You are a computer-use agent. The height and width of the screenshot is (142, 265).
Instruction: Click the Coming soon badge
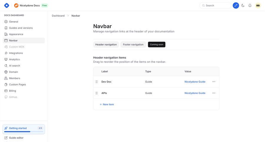point(157,45)
